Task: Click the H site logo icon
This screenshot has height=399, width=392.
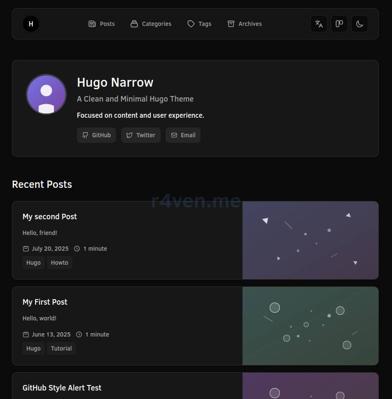Action: [31, 24]
